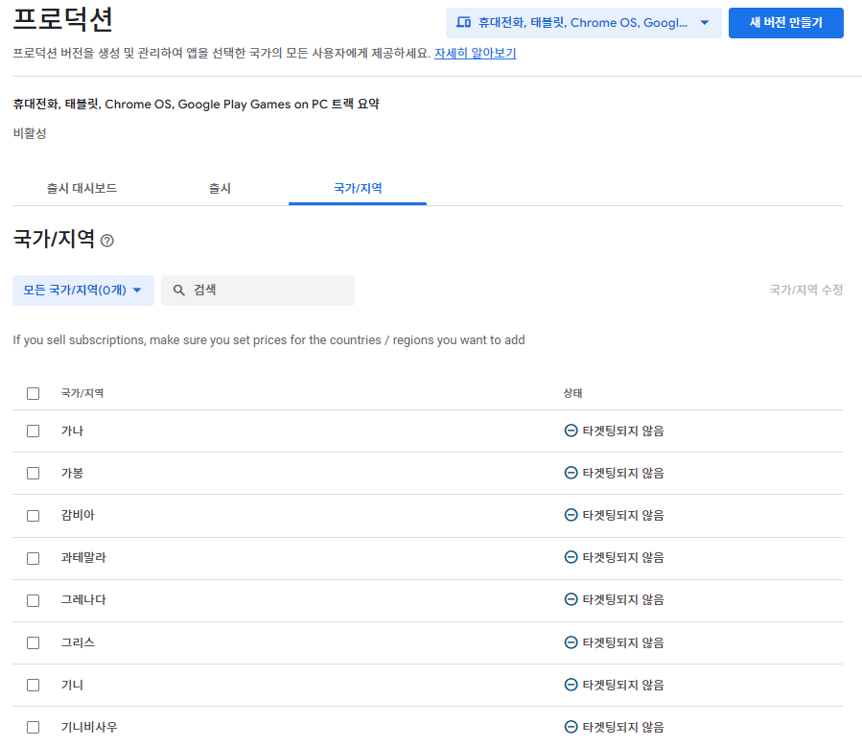Viewport: 862px width, 746px height.
Task: Click the 비활성 track status text
Action: [30, 133]
